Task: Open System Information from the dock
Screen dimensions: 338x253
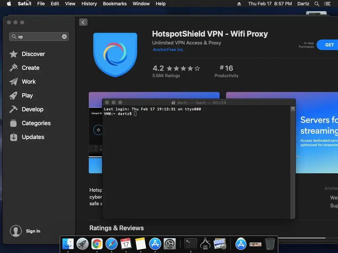Action: [205, 244]
